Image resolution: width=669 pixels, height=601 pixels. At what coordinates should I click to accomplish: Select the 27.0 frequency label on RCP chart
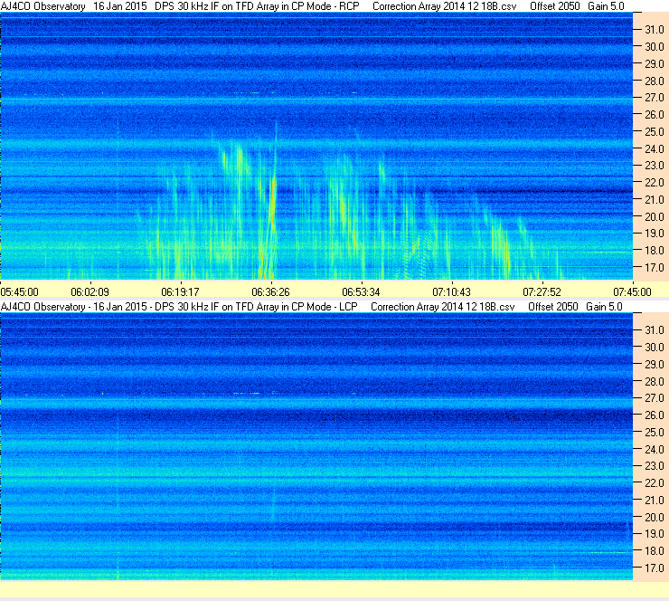[655, 98]
